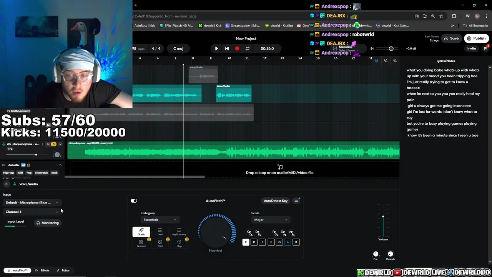Invite a collaborator
This screenshot has height=277, width=492.
click(x=472, y=48)
